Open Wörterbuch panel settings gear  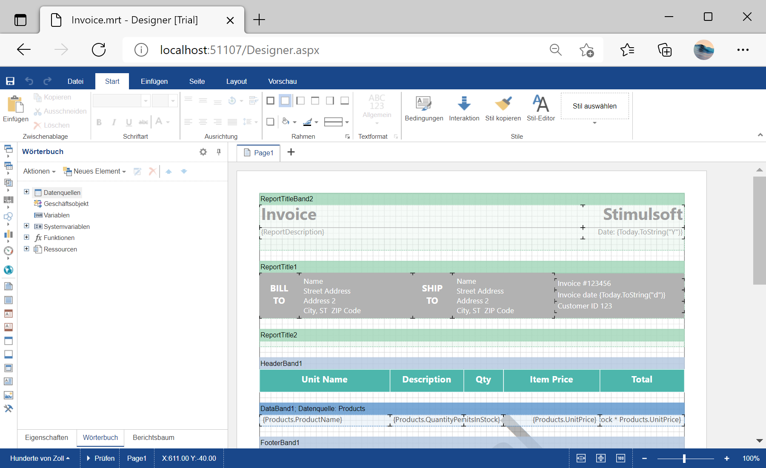(x=203, y=152)
